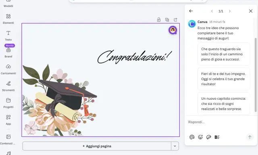Open the emoji picker in reply box
This screenshot has width=258, height=155.
[x=200, y=137]
